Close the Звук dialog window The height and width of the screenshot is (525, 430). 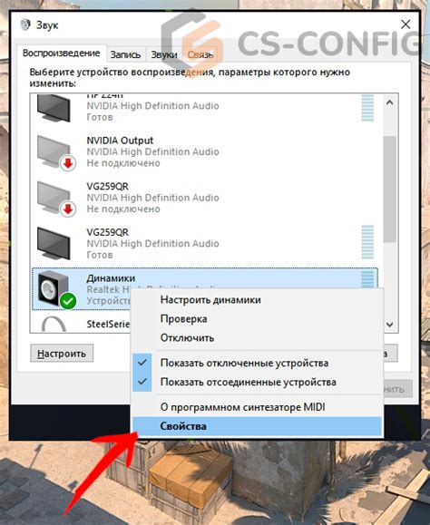click(406, 24)
